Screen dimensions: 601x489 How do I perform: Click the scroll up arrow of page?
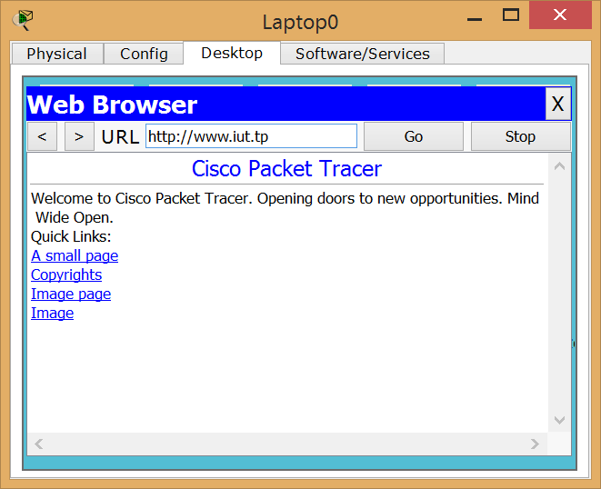pos(559,166)
